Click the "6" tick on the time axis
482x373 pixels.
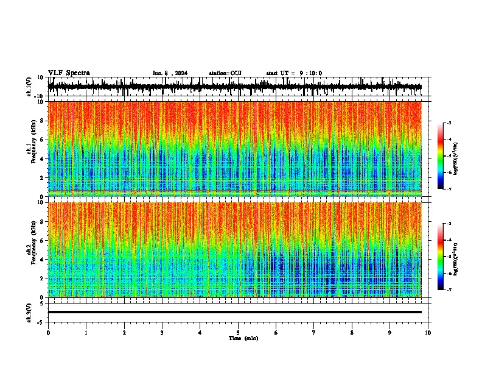276,333
